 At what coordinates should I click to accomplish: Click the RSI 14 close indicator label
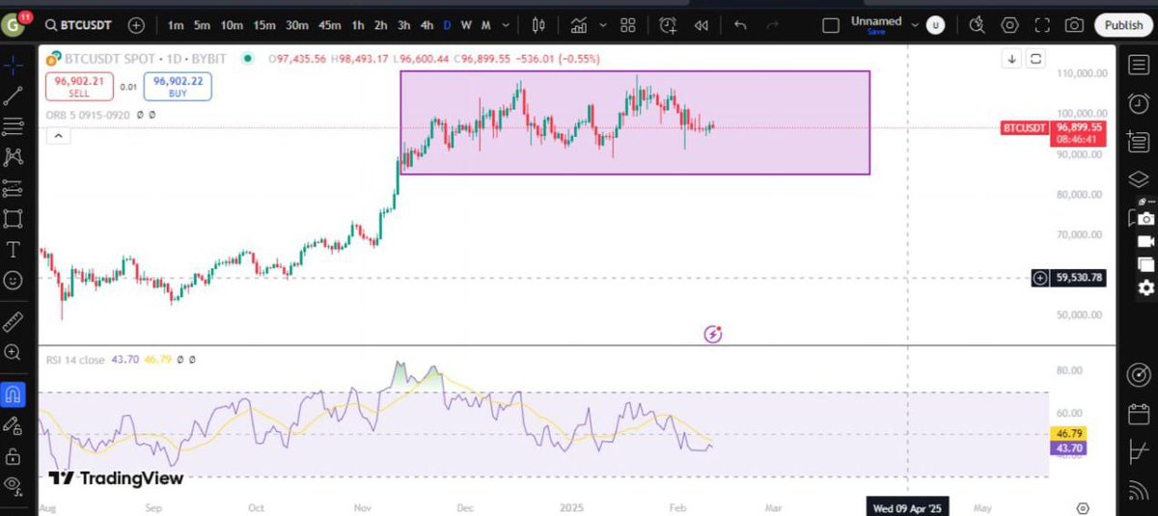pyautogui.click(x=76, y=359)
